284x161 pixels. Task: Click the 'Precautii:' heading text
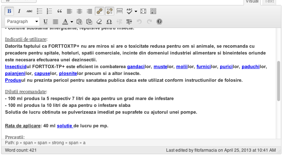pyautogui.click(x=15, y=137)
